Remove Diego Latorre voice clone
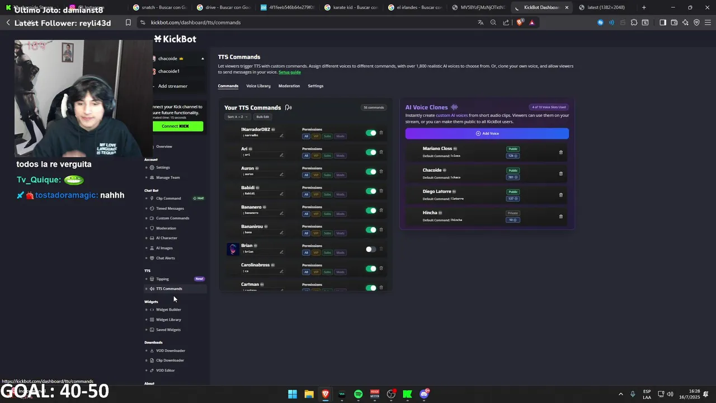This screenshot has height=403, width=716. pos(561,195)
